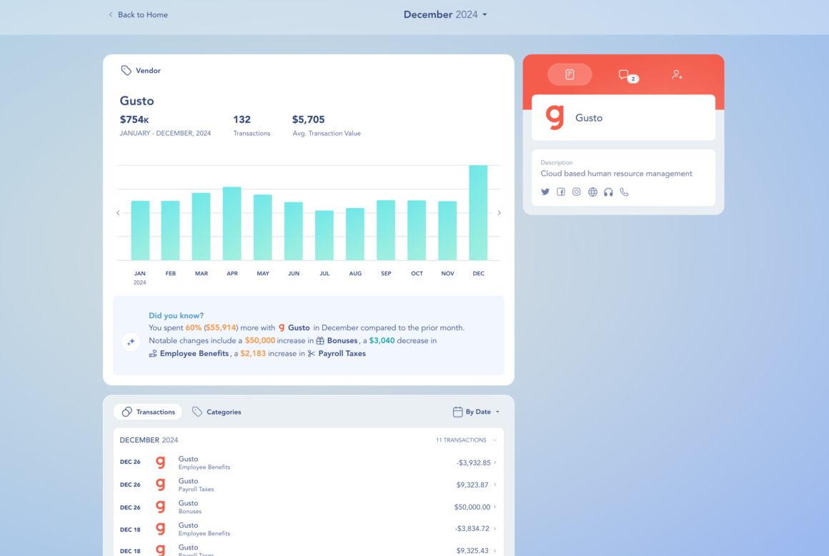Go Back to Home

click(138, 15)
